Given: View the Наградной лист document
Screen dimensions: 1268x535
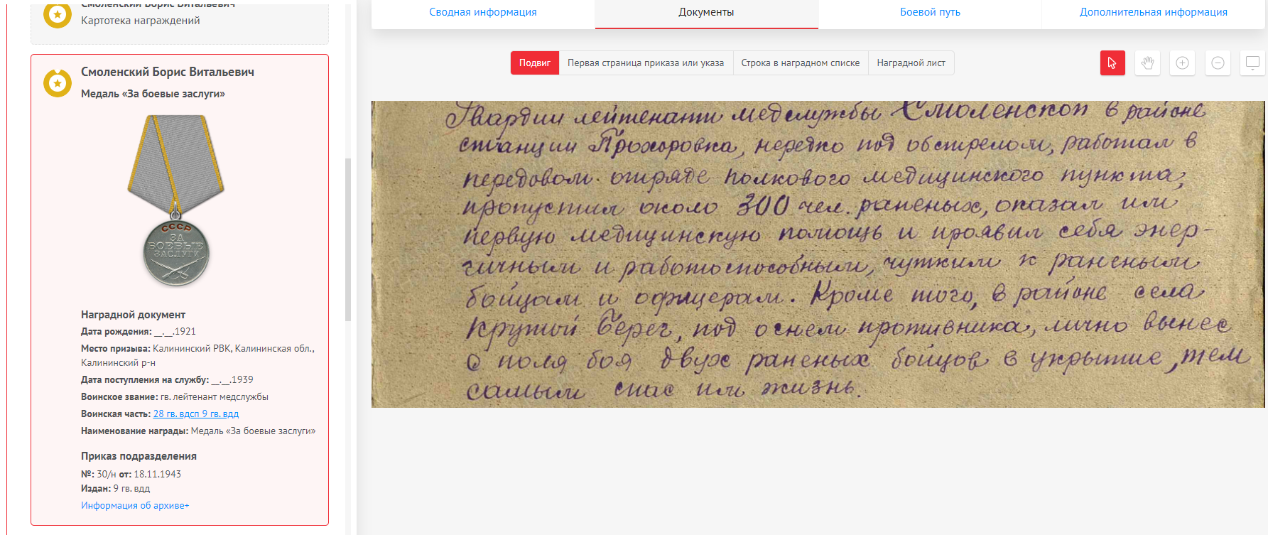Looking at the screenshot, I should click(911, 63).
